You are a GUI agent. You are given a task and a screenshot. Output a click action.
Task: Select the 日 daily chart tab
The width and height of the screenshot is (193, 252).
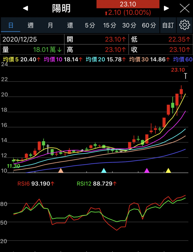(x=11, y=25)
